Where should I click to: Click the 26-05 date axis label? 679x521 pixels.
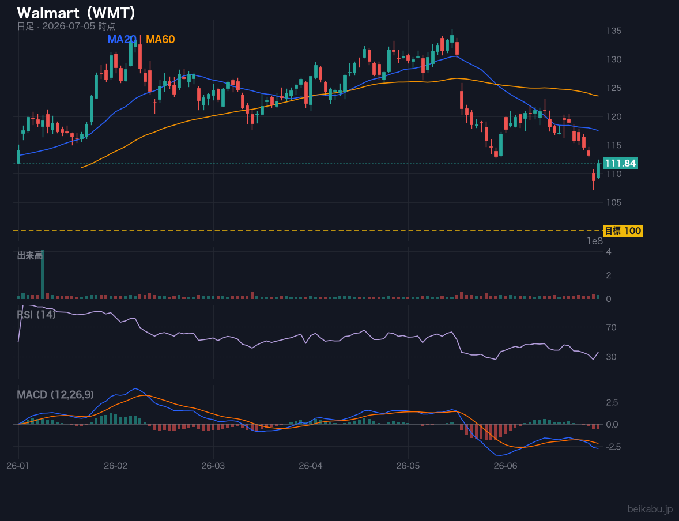(x=408, y=466)
